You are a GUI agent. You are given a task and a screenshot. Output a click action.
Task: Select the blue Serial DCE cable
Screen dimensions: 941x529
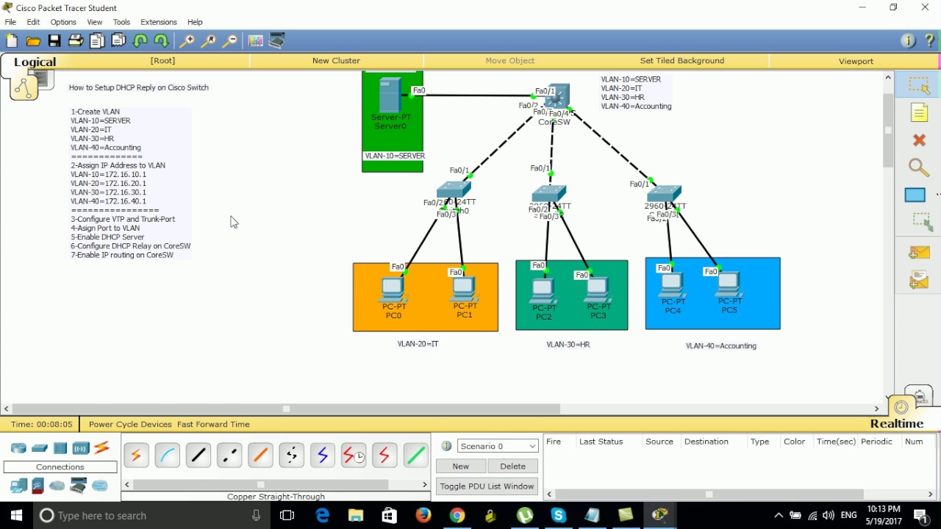[322, 456]
